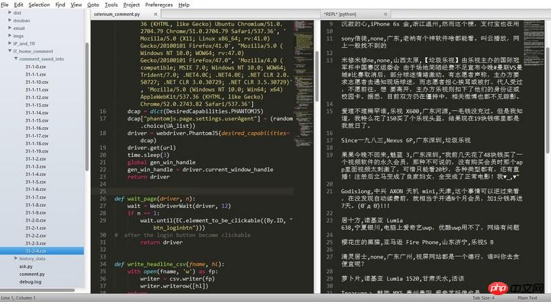
Task: Change syntax via Plain Text in the status bar
Action: click(526, 297)
